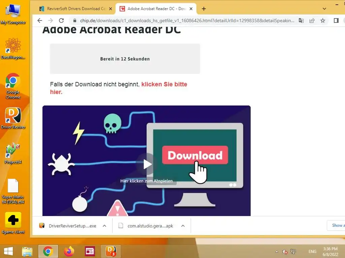Open the browser side panel
Screen dimensions: 345x258
tap(336, 20)
